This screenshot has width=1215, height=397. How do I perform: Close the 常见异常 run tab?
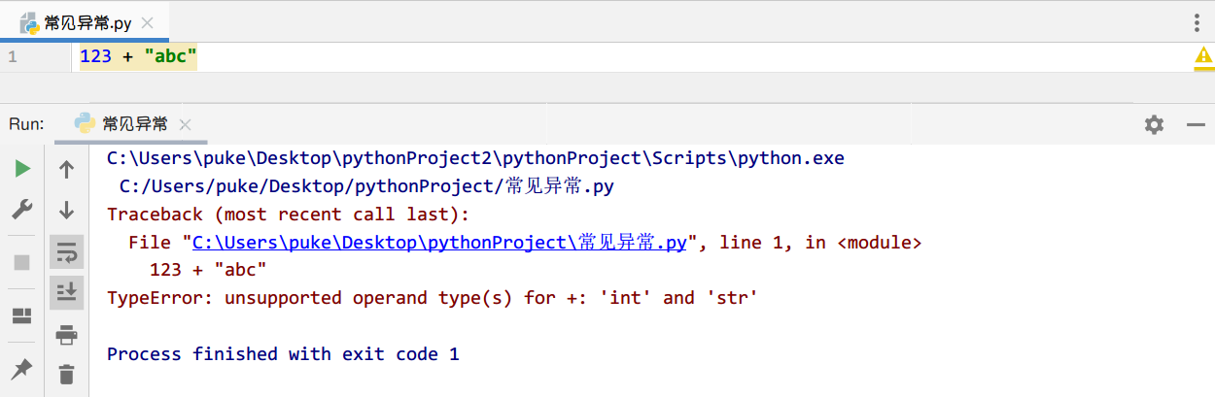[x=186, y=125]
